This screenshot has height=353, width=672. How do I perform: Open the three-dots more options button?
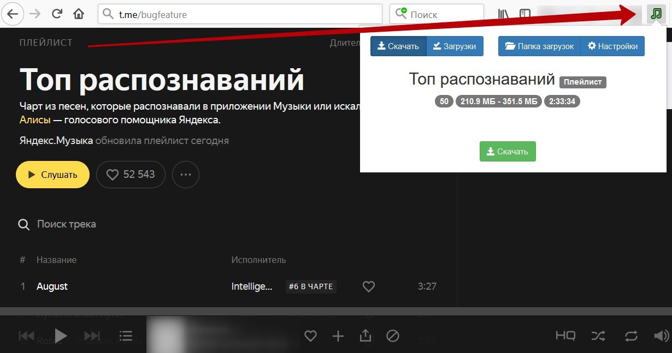pos(186,175)
